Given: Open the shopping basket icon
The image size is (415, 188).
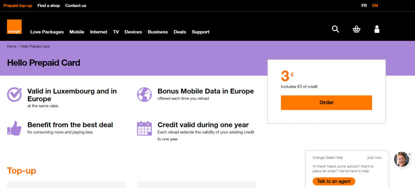Looking at the screenshot, I should [x=357, y=29].
